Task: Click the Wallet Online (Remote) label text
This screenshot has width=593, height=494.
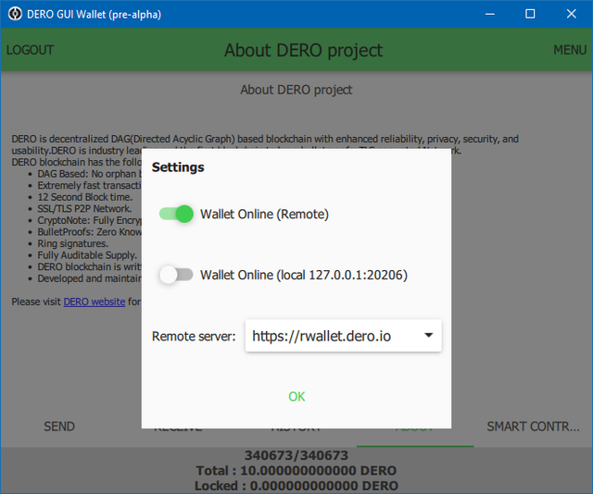Action: (x=264, y=214)
